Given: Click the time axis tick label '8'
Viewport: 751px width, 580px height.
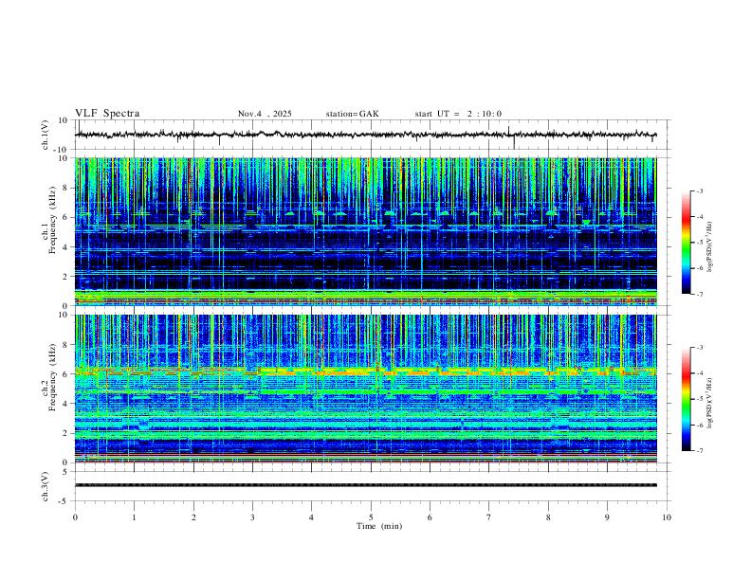Looking at the screenshot, I should 548,517.
